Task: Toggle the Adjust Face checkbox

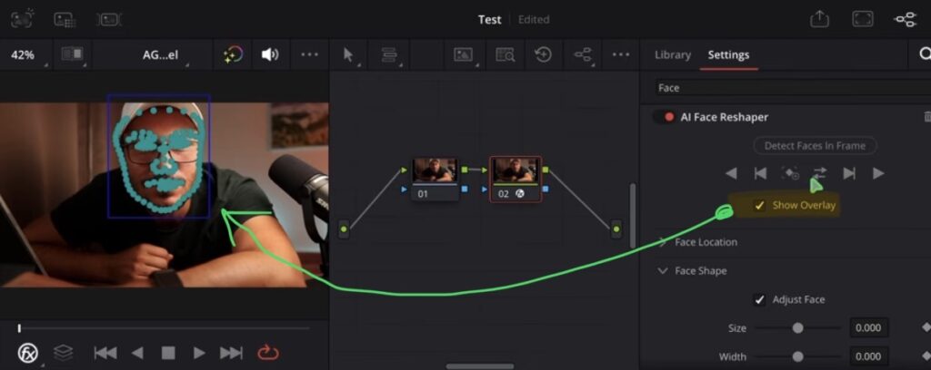Action: coord(759,299)
